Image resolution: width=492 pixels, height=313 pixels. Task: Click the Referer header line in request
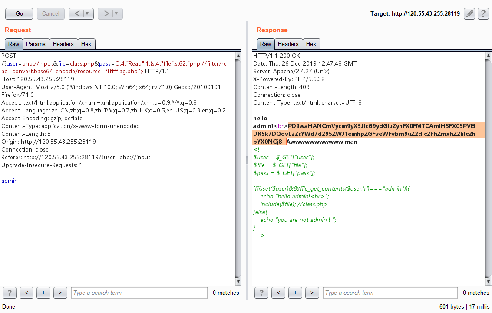click(76, 157)
